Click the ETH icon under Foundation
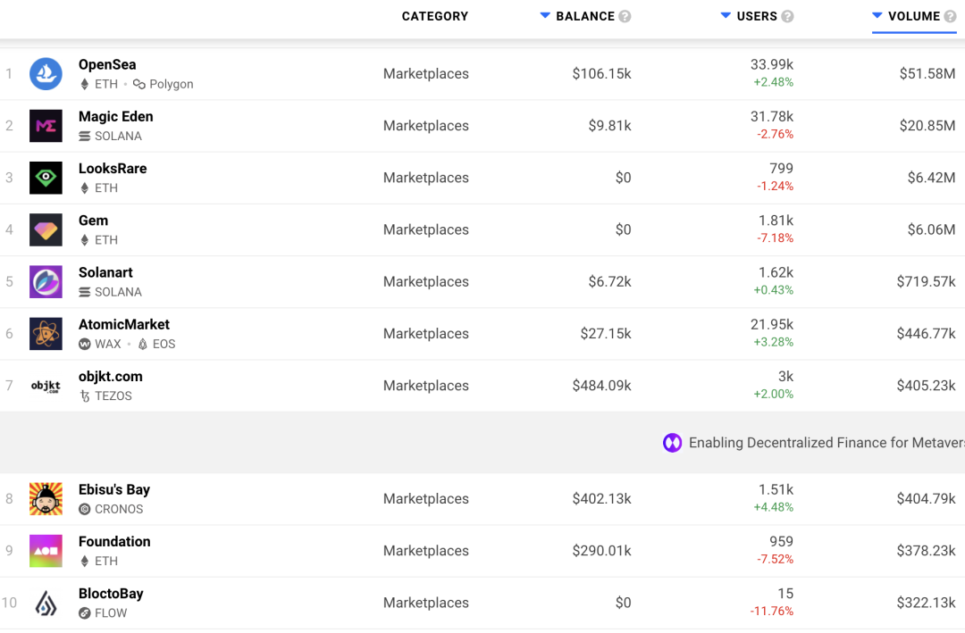 coord(84,561)
